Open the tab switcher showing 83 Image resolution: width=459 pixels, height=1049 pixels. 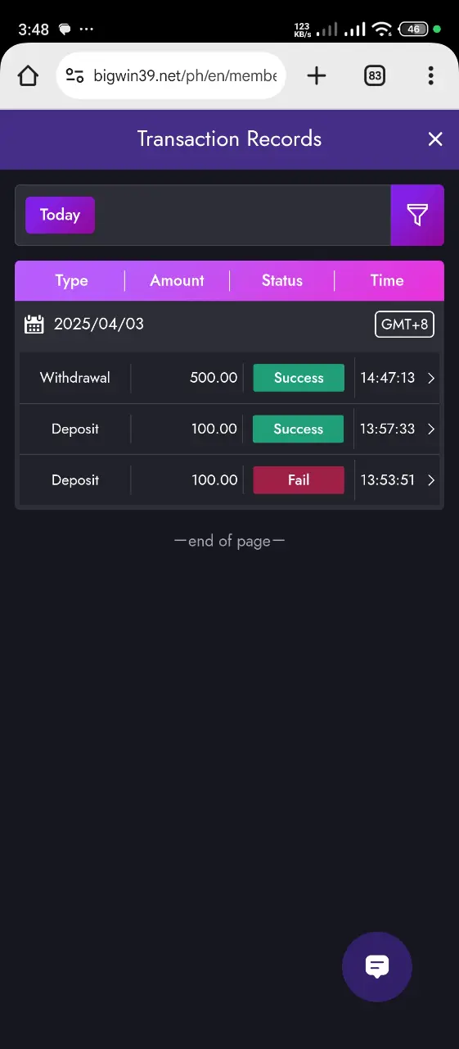tap(375, 76)
